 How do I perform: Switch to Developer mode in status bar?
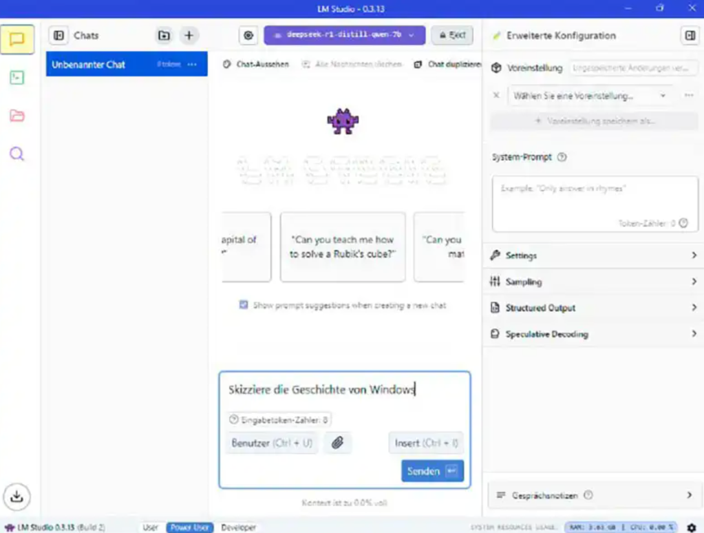238,527
